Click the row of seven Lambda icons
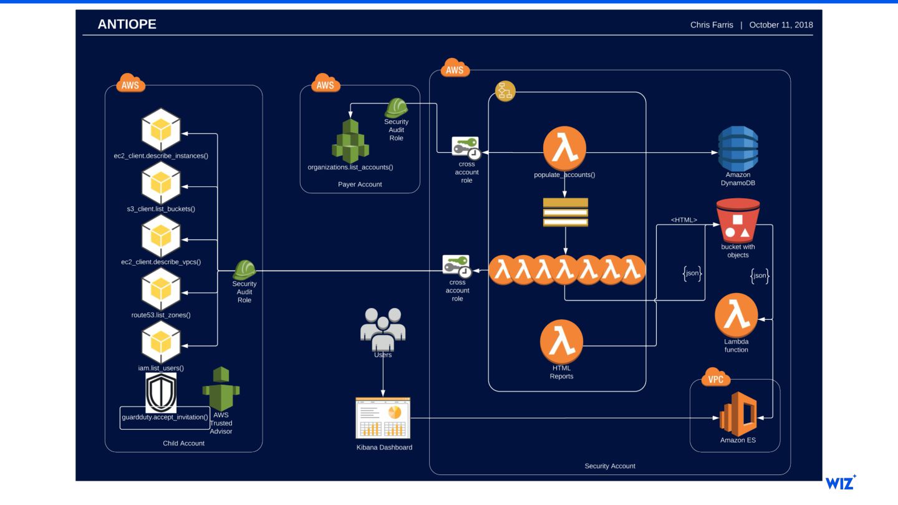898x505 pixels. [x=566, y=271]
